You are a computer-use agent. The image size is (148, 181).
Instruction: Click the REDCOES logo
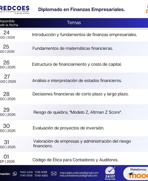click(15, 10)
